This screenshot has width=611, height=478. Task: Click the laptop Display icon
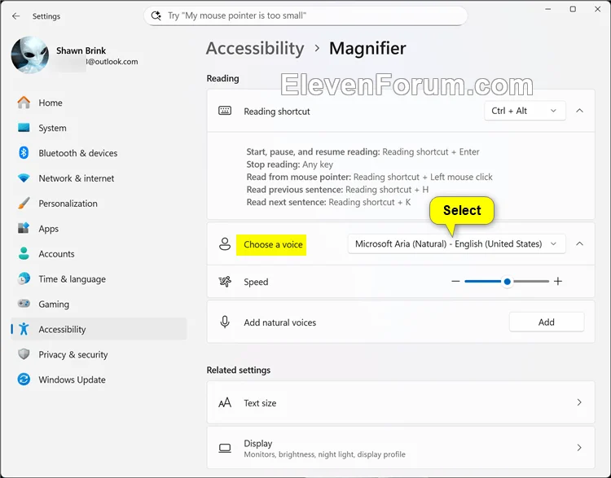click(x=225, y=448)
